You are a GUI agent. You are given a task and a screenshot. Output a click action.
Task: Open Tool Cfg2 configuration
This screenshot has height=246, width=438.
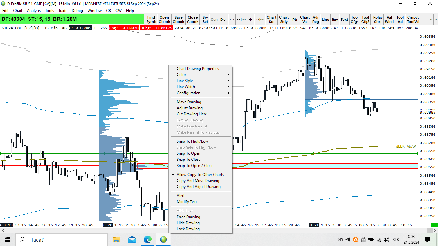(365, 20)
